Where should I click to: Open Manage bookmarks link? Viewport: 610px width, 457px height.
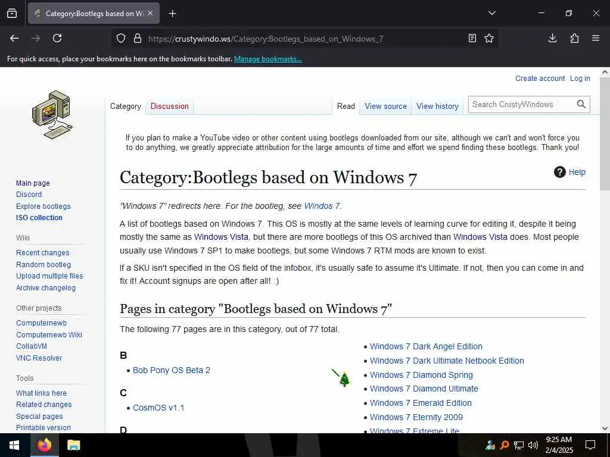267,59
